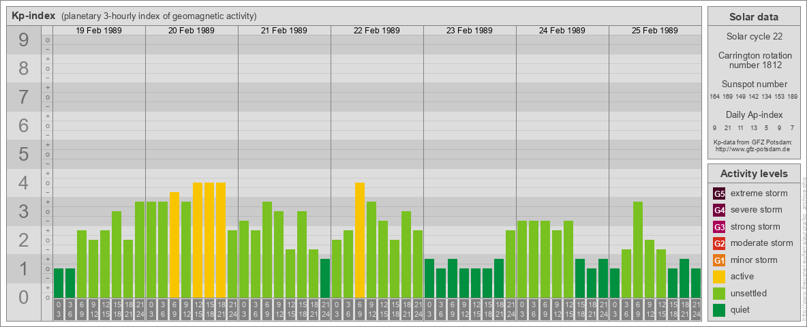Click the Ap-index value 5
Image resolution: width=807 pixels, height=327 pixels.
tap(767, 127)
